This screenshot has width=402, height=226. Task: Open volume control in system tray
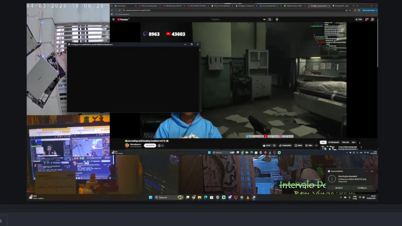point(364,197)
